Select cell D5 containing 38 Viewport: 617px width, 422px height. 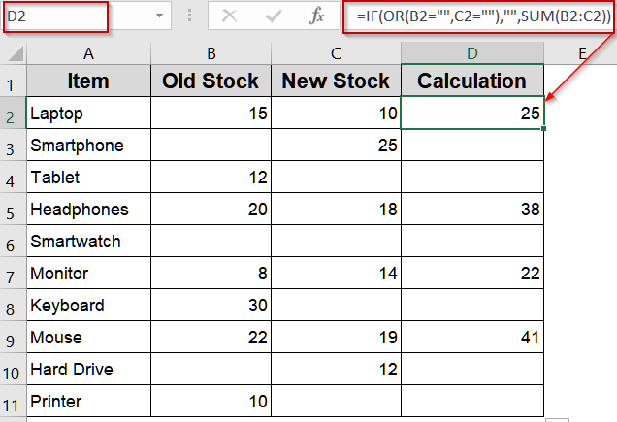pos(471,210)
